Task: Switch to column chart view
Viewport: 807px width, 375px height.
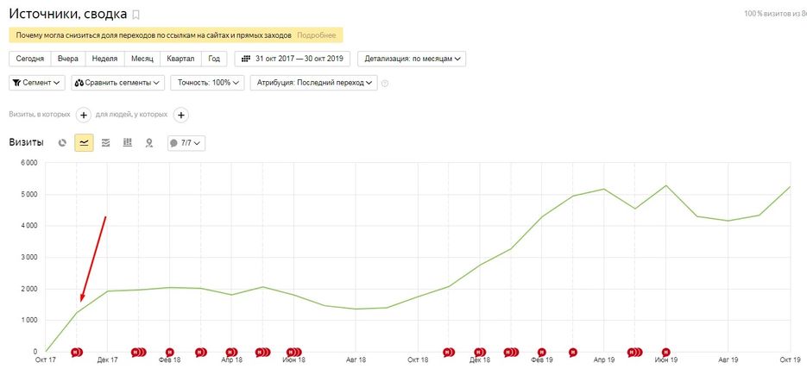Action: [127, 143]
